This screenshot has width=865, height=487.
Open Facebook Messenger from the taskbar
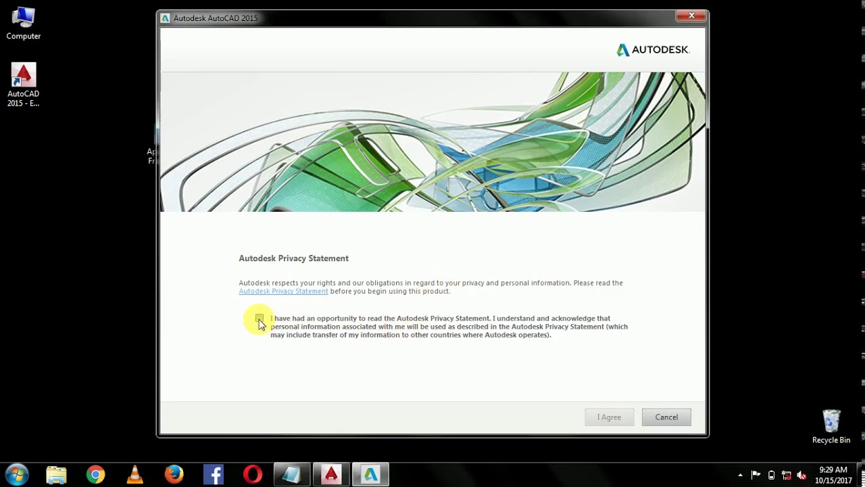pyautogui.click(x=214, y=474)
